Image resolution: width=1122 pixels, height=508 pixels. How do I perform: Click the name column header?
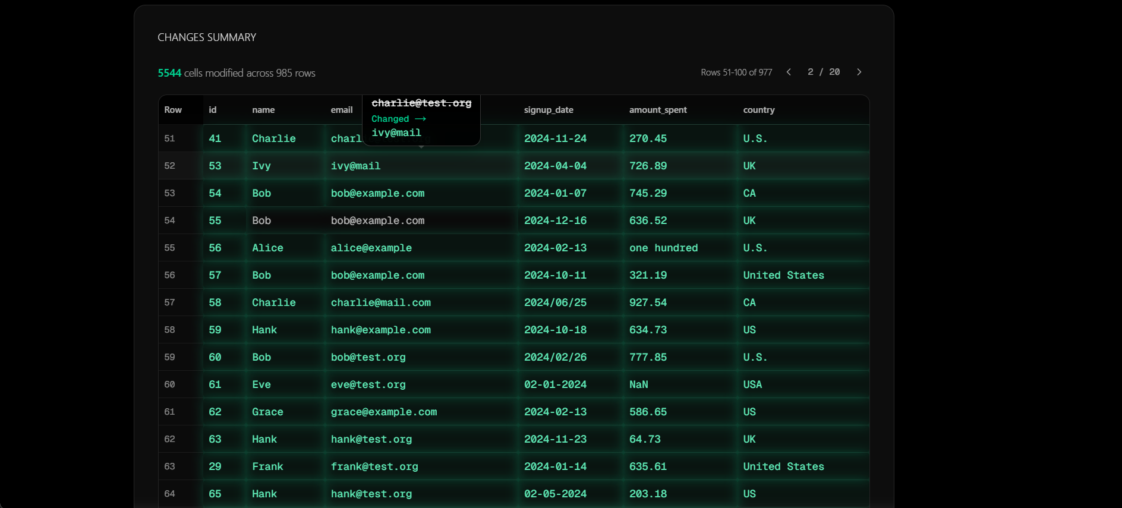[x=263, y=110]
